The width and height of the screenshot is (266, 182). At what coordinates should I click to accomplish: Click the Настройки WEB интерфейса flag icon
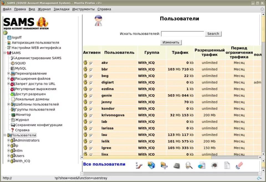coord(9,48)
